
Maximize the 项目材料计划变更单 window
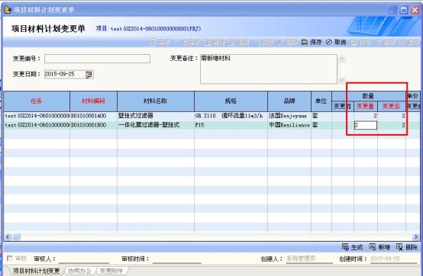click(x=404, y=10)
